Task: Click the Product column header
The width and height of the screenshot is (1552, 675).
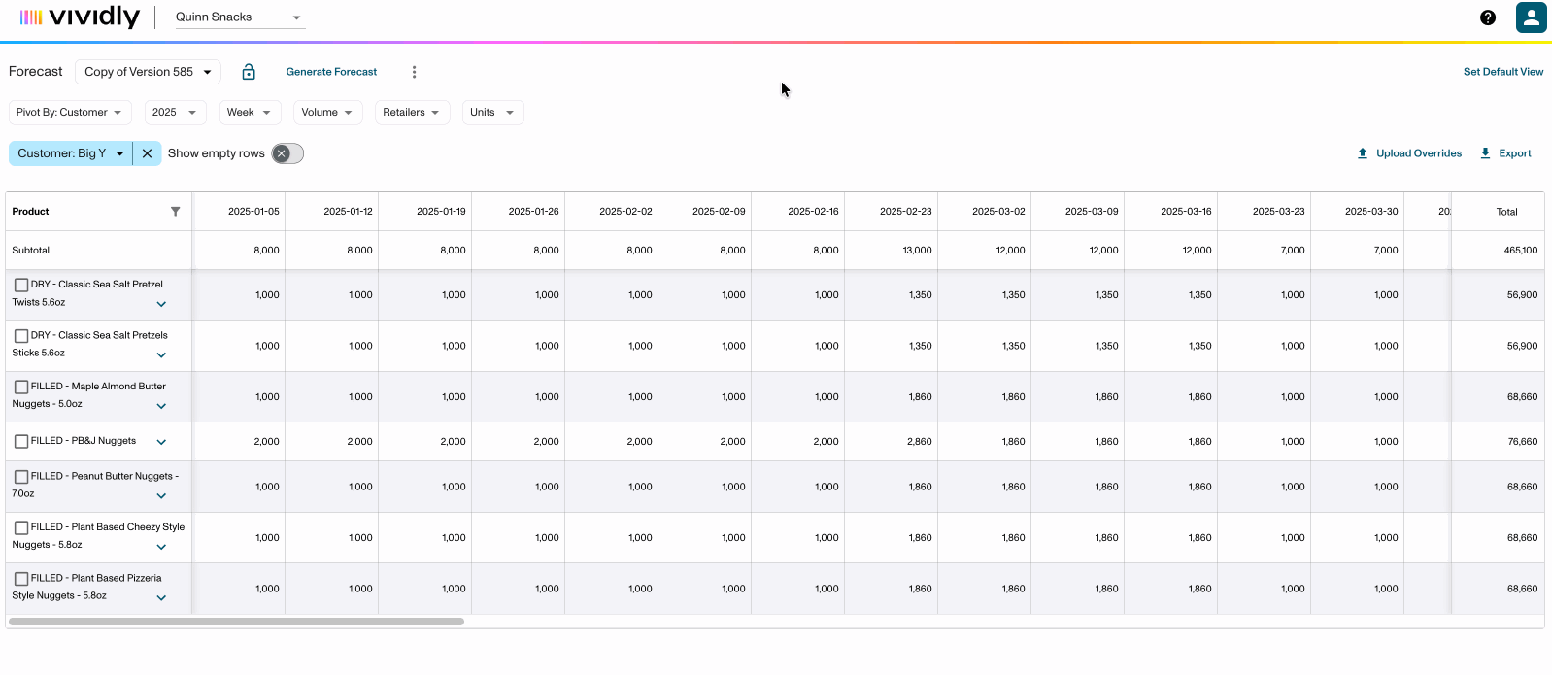Action: click(x=97, y=211)
